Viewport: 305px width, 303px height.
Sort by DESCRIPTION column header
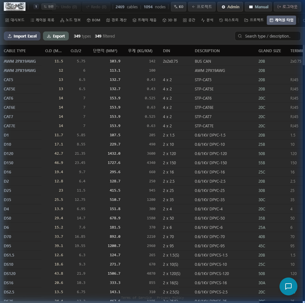tap(207, 51)
